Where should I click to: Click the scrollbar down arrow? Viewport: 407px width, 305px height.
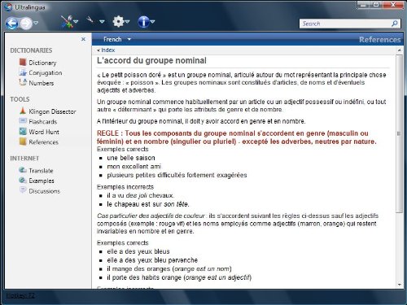click(399, 285)
